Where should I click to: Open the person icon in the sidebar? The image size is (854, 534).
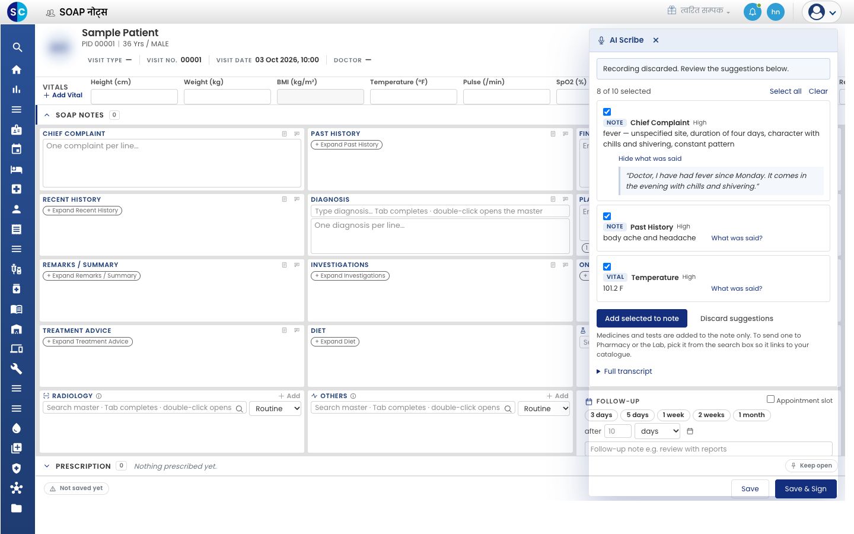(x=17, y=209)
